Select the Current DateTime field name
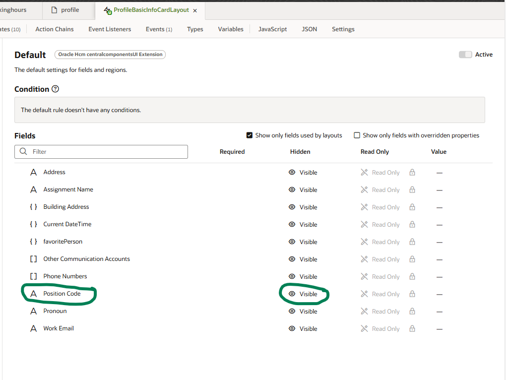The image size is (506, 380). pos(67,224)
